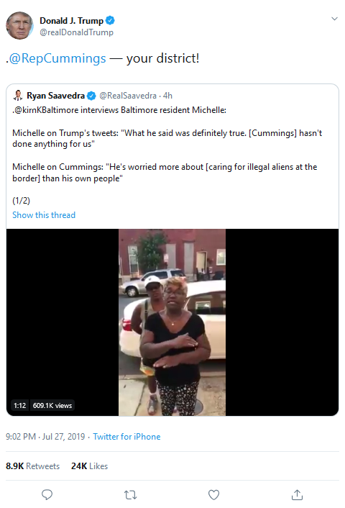Open the tweet options chevron menu

[334, 19]
